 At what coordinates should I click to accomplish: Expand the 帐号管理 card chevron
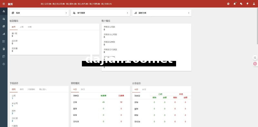(x=127, y=13)
